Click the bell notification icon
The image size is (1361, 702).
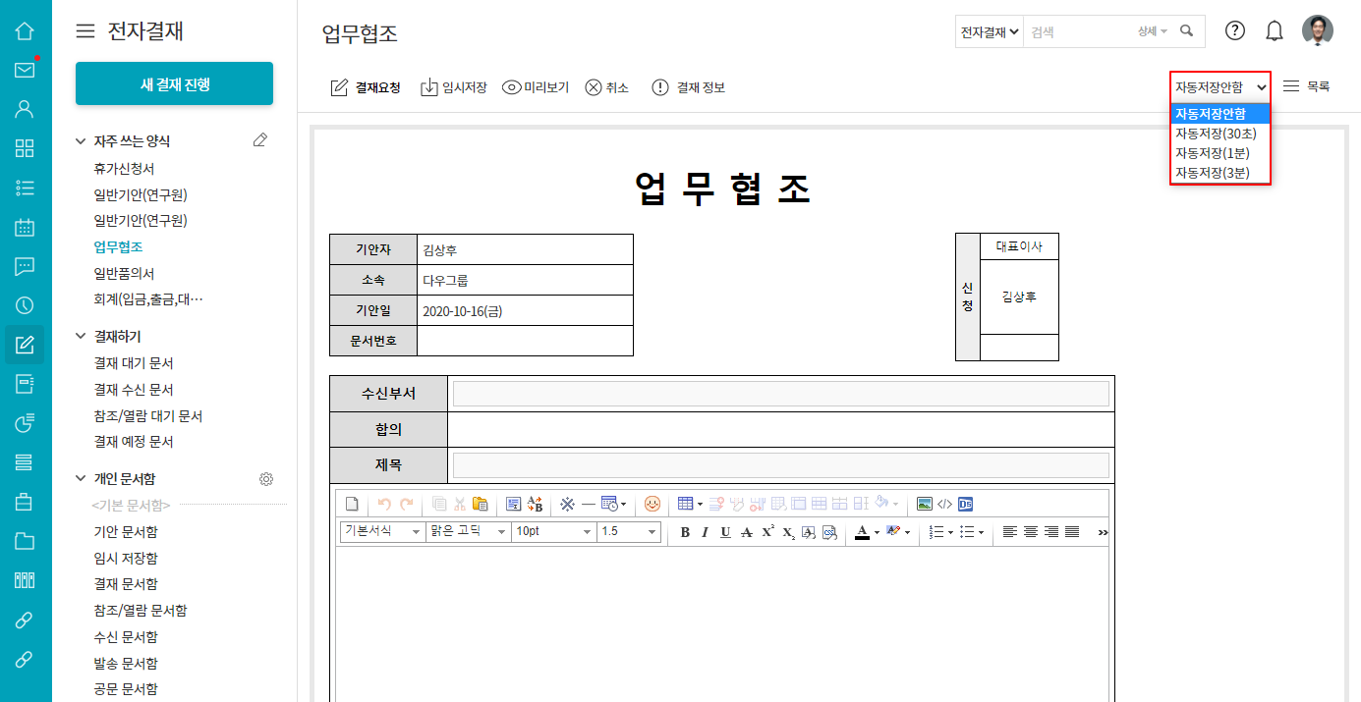(1275, 31)
